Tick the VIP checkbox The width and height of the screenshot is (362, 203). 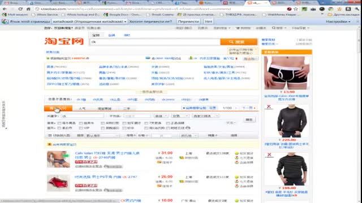[81, 128]
